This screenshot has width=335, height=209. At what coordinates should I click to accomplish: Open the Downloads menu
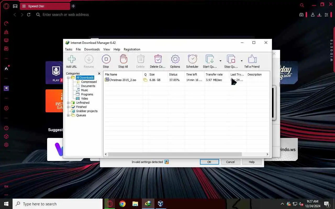tap(92, 49)
